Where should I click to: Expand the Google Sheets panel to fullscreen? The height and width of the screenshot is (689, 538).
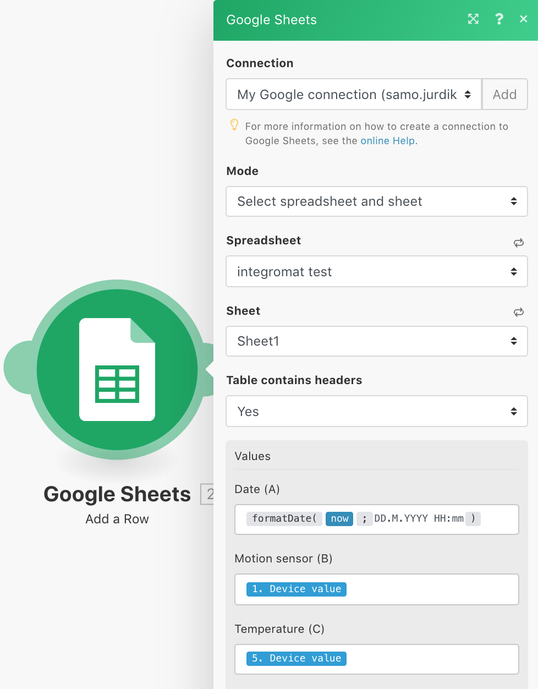[x=473, y=19]
